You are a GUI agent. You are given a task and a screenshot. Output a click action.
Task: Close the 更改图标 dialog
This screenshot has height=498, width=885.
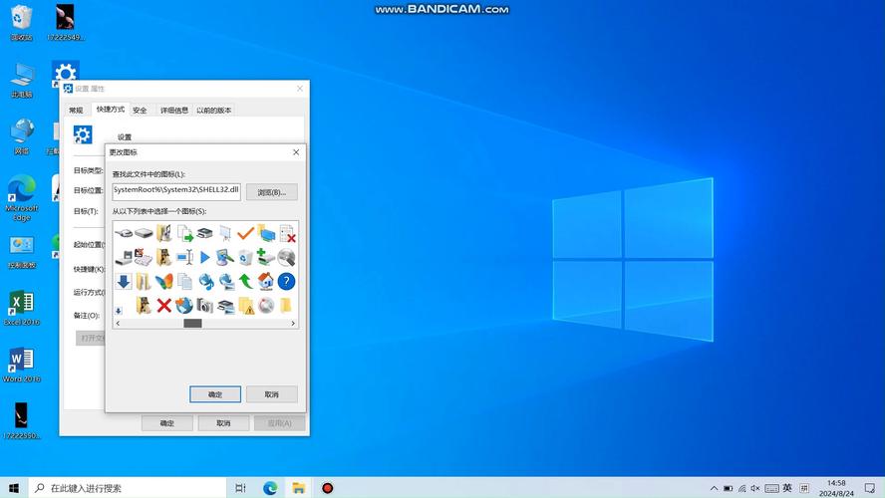pyautogui.click(x=296, y=152)
